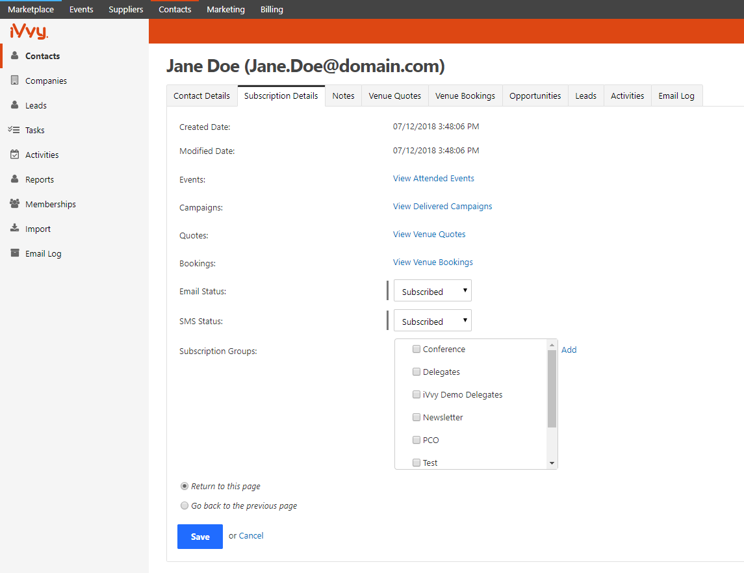Open the View Venue Bookings link
744x573 pixels.
[x=433, y=262]
